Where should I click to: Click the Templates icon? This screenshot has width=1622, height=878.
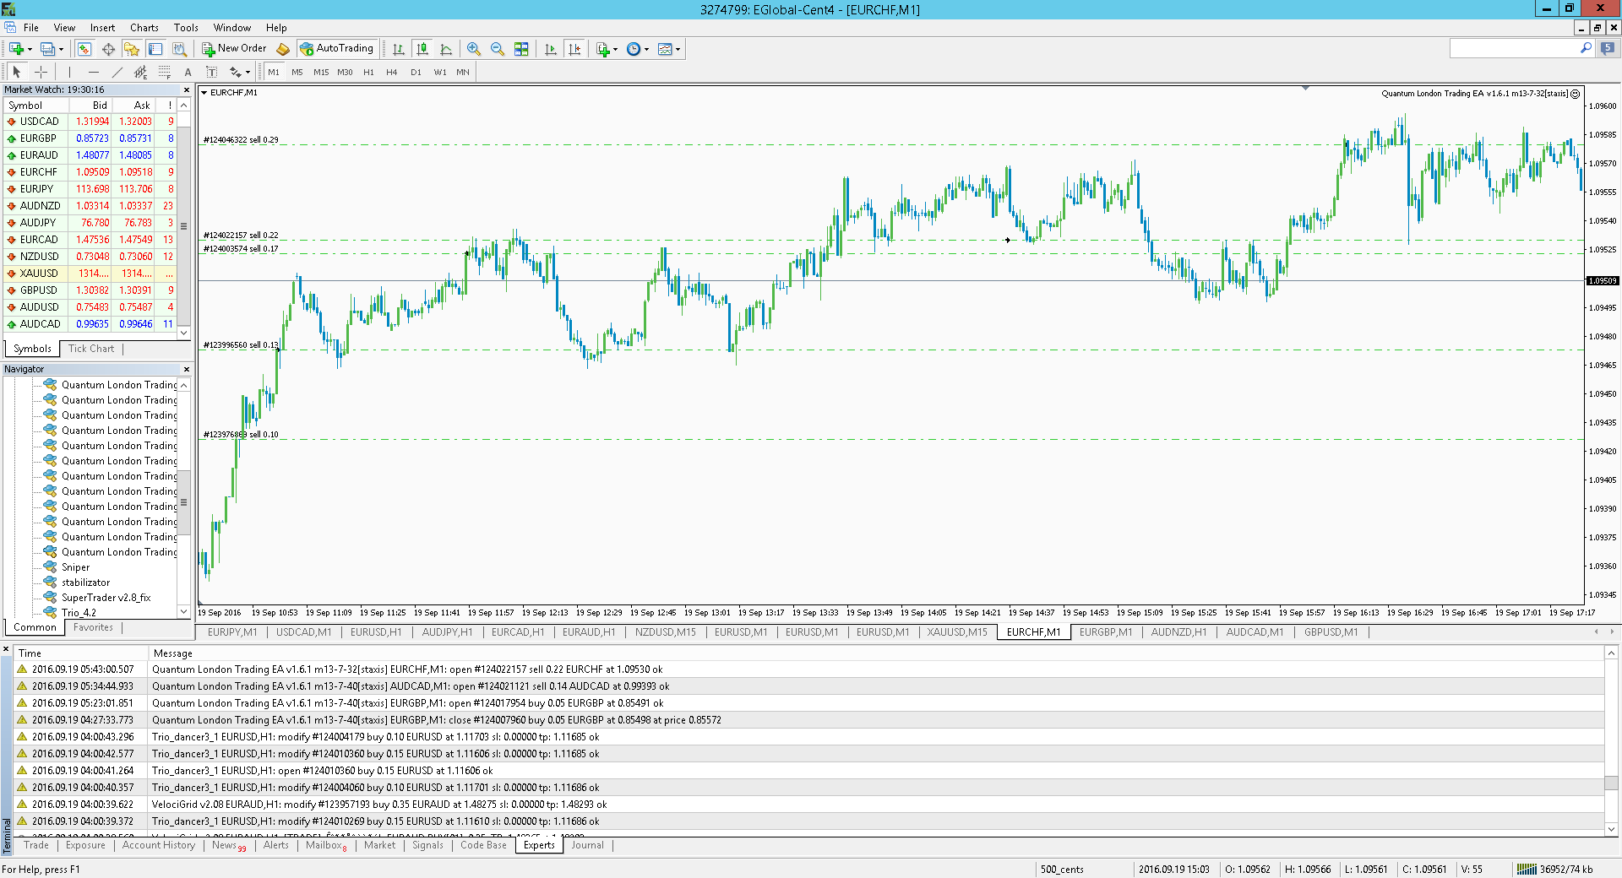[665, 49]
